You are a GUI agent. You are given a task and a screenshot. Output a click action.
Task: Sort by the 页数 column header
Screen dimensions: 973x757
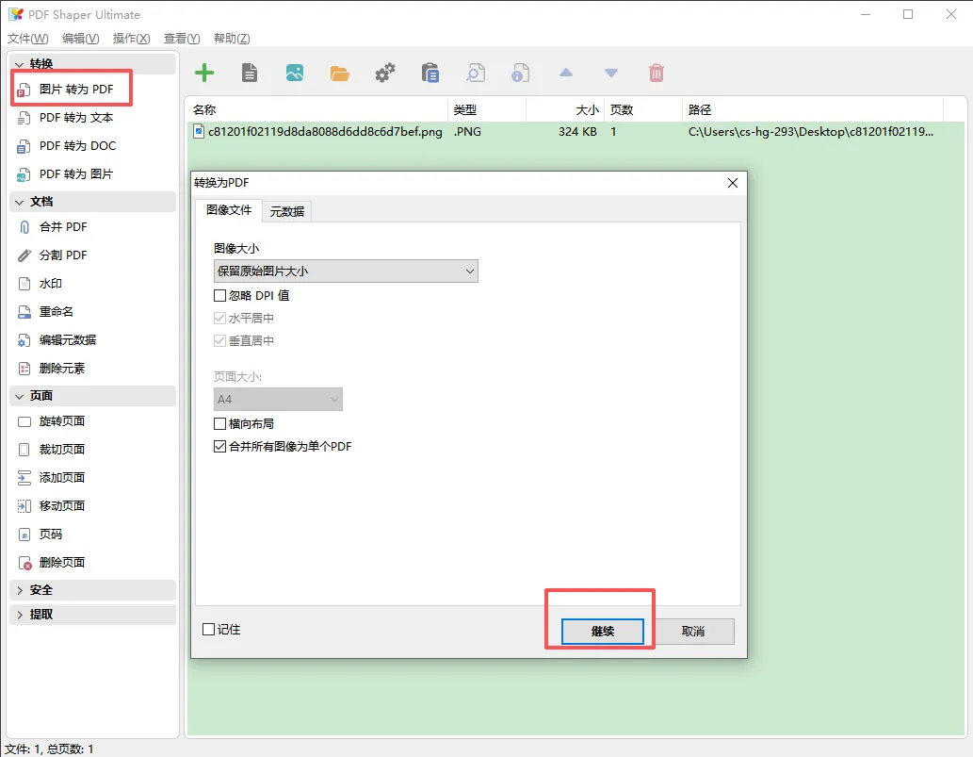643,110
